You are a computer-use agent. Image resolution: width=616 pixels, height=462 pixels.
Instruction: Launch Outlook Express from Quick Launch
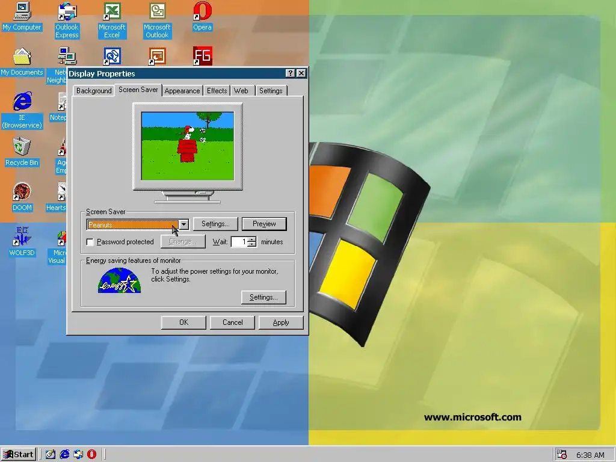[x=78, y=455]
